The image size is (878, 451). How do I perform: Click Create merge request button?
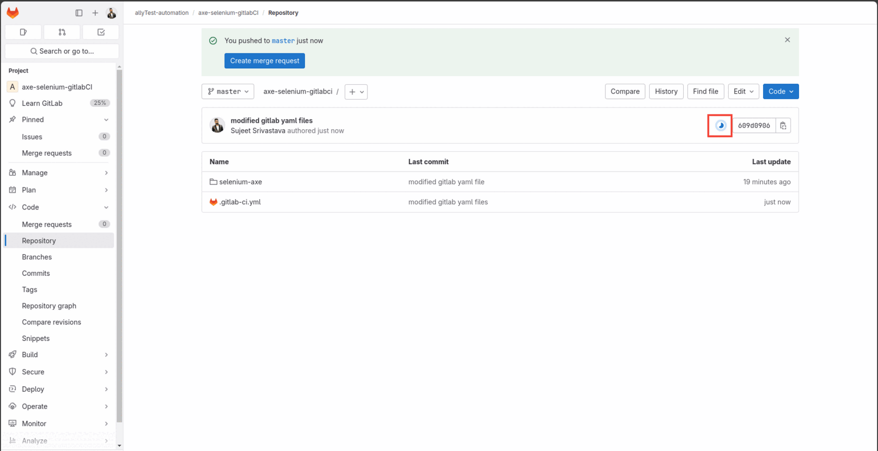click(264, 61)
